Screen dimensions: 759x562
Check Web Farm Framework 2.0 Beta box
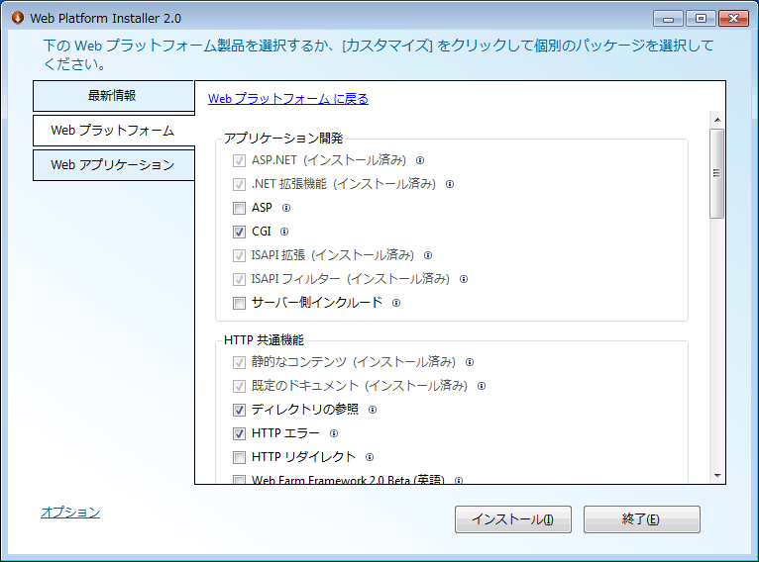(x=239, y=480)
